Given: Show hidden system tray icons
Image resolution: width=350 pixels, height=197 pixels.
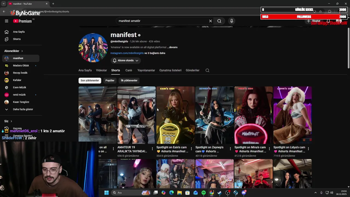Looking at the screenshot, I should [315, 193].
